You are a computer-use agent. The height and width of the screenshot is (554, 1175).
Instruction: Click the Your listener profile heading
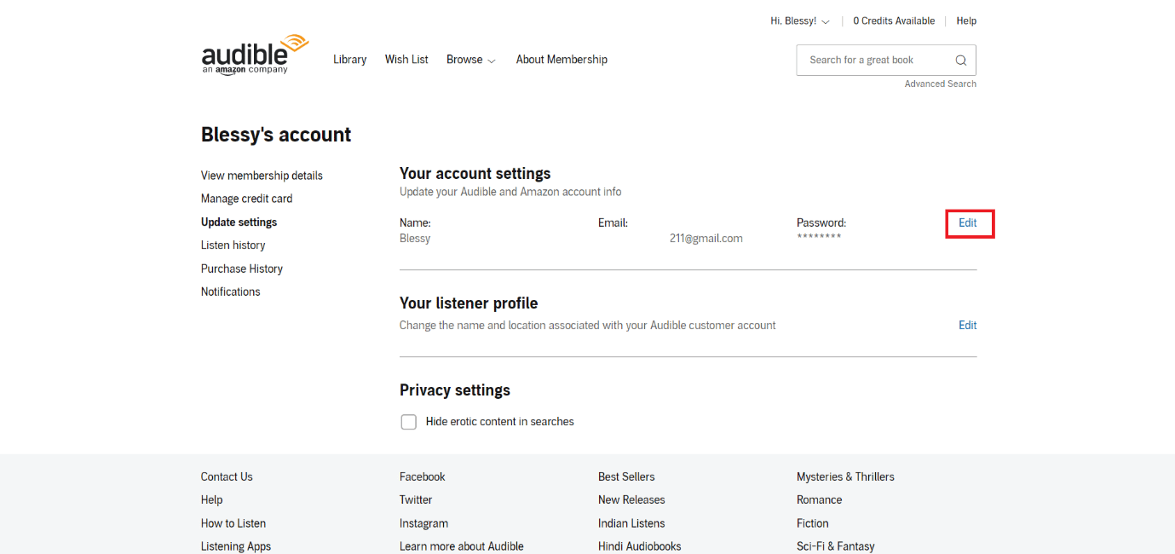coord(469,303)
